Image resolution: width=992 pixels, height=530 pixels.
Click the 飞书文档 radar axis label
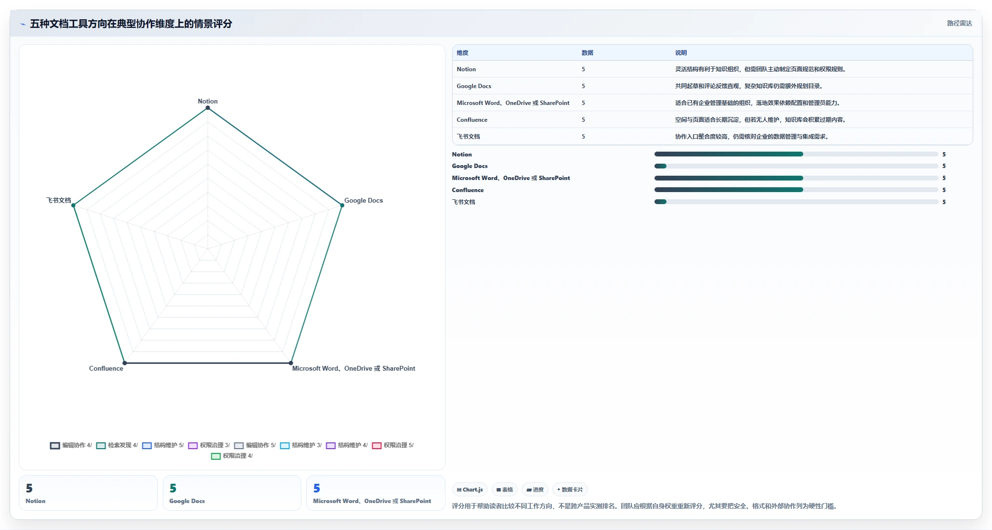pyautogui.click(x=58, y=200)
